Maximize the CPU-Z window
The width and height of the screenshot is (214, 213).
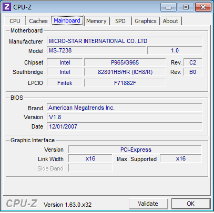186,7
